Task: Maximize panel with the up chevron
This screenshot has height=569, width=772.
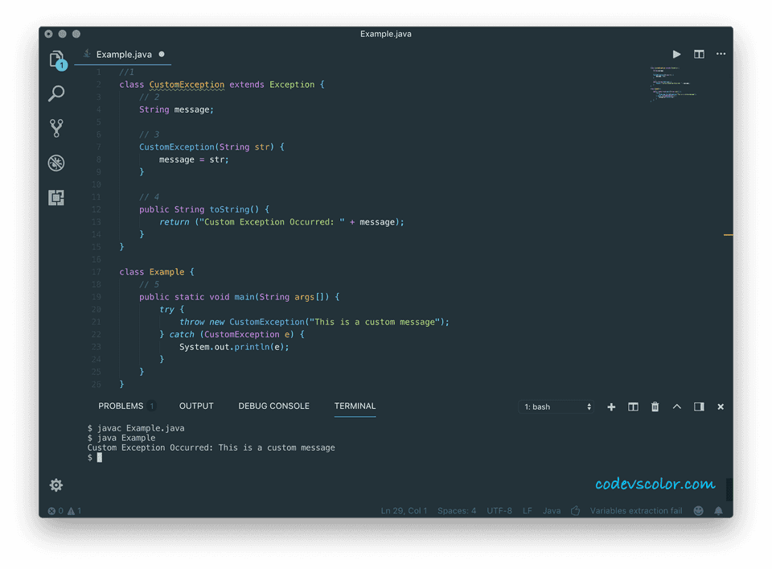Action: [676, 407]
